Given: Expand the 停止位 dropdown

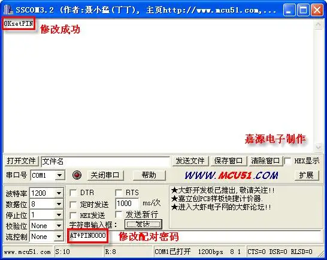Looking at the screenshot, I should pyautogui.click(x=59, y=215).
